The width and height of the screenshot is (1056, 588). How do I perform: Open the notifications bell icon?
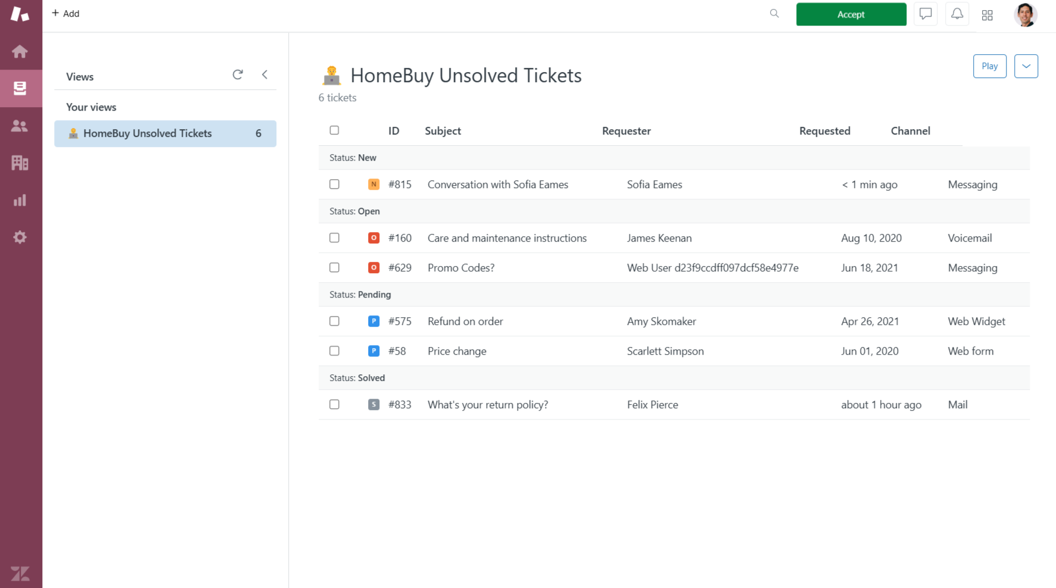point(957,14)
